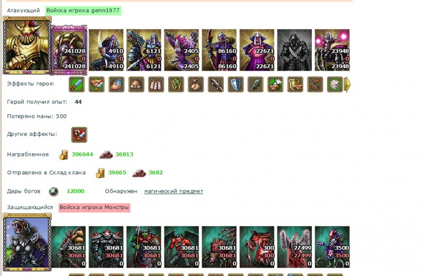Click the Войска игрока Монстры label
Image resolution: width=422 pixels, height=276 pixels.
coord(94,208)
